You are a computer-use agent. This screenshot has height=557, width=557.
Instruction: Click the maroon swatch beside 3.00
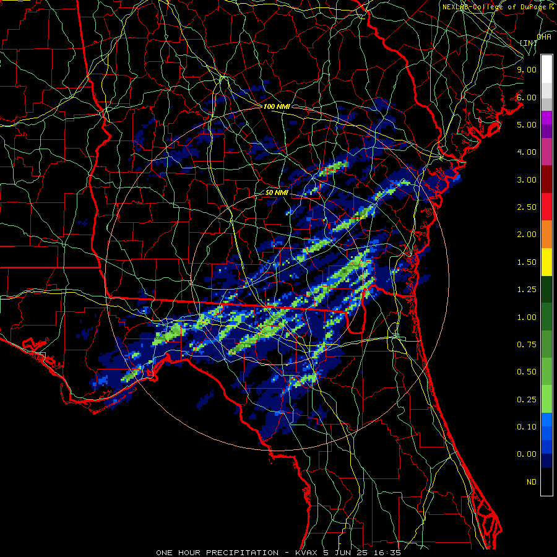click(x=546, y=179)
